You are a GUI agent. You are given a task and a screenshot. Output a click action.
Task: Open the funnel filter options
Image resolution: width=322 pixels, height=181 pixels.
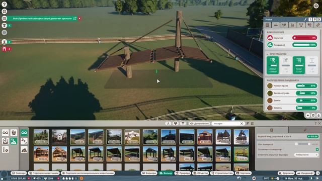[183, 124]
